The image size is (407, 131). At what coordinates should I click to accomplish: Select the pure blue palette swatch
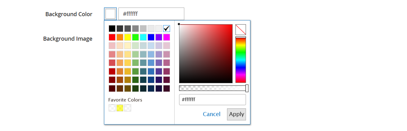151,37
